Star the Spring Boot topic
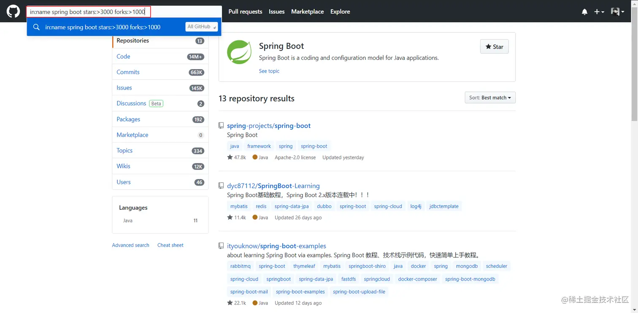The width and height of the screenshot is (638, 313). point(495,47)
